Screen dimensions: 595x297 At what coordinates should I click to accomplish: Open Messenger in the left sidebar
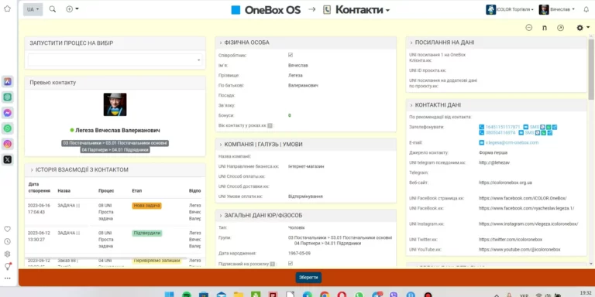8,113
